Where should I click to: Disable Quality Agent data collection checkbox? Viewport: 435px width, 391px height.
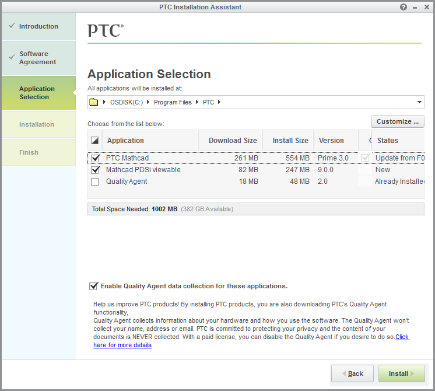[x=93, y=286]
